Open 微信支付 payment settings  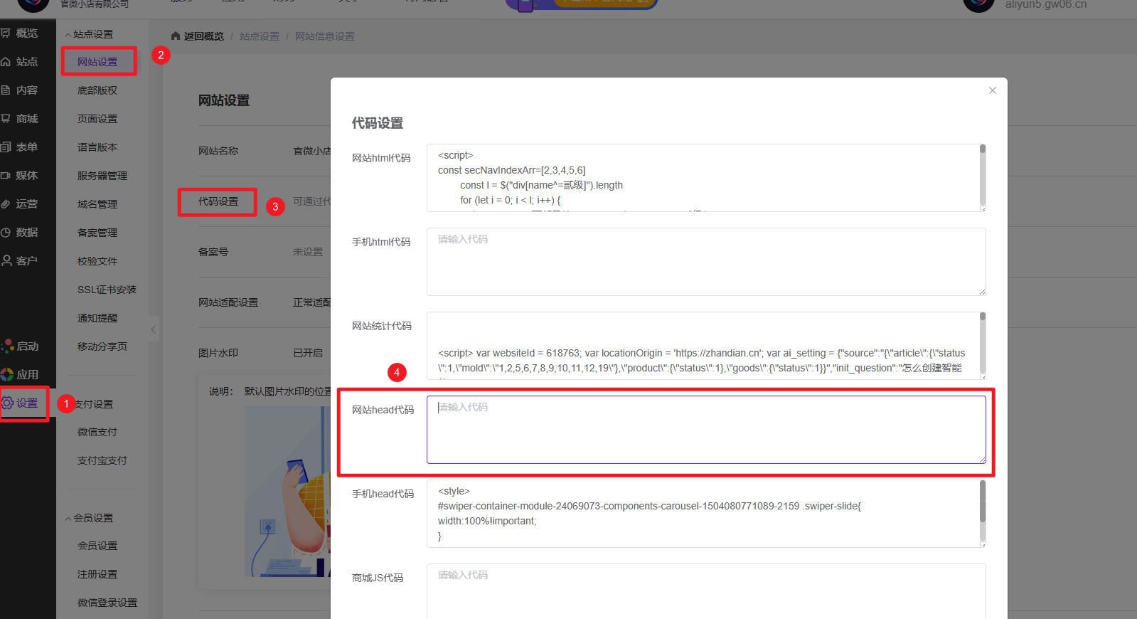[x=97, y=432]
